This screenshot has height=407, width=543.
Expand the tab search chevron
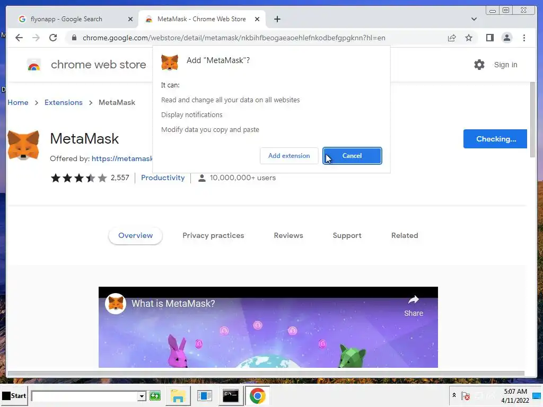474,19
